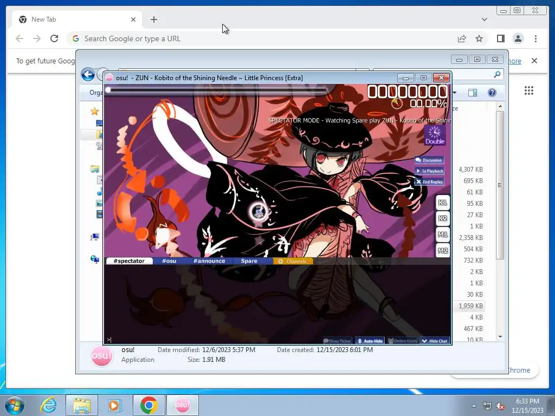Switch to the #spectator chat tab
Screen dimensions: 555x416
pos(129,261)
